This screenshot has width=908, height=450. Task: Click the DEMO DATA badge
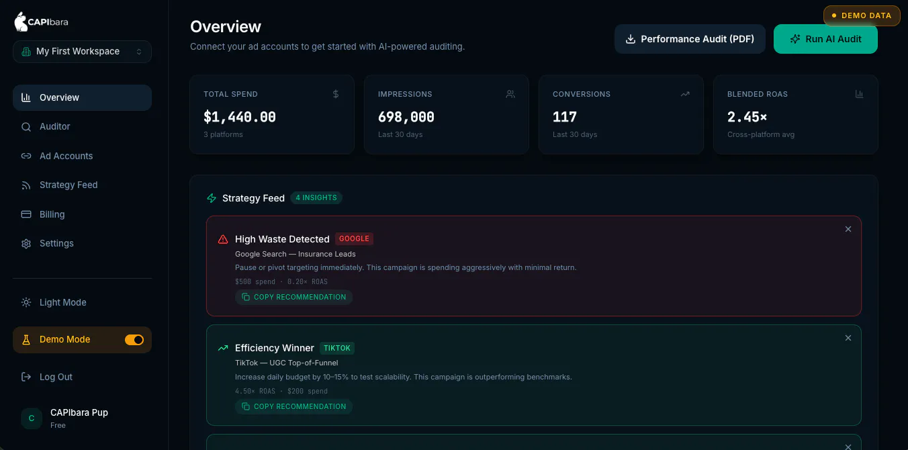coord(862,15)
